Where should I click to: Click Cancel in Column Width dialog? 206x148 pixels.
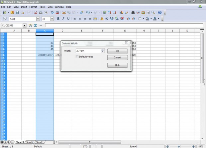pyautogui.click(x=117, y=57)
